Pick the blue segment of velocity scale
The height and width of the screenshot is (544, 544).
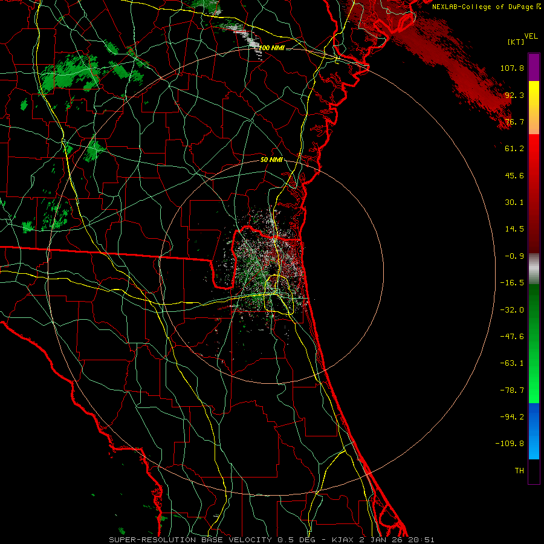click(534, 431)
